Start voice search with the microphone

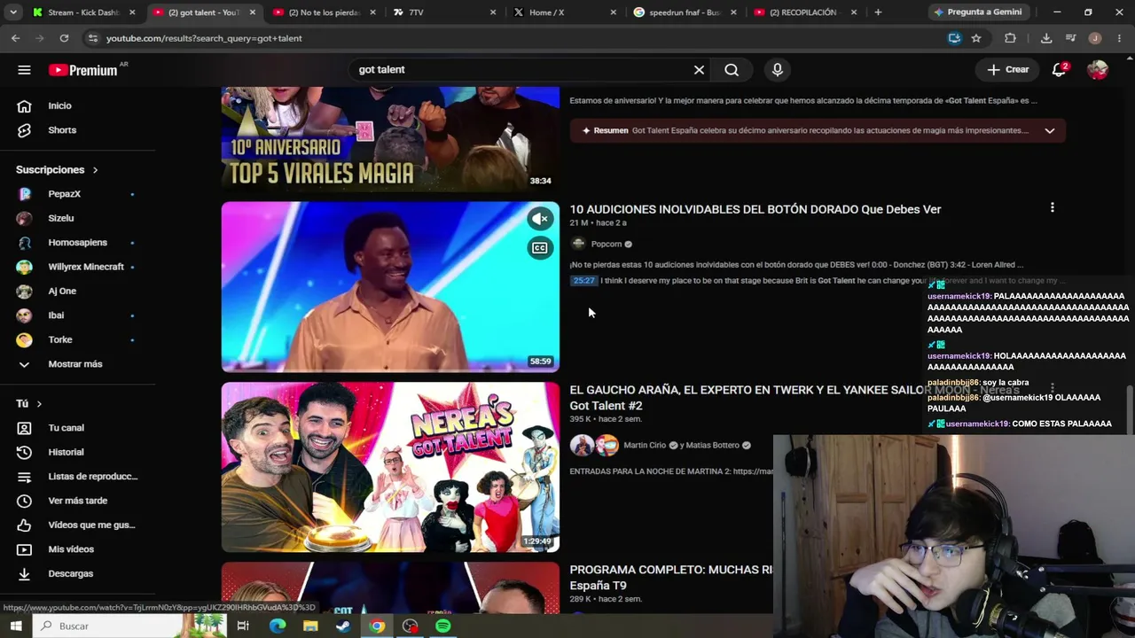click(778, 70)
